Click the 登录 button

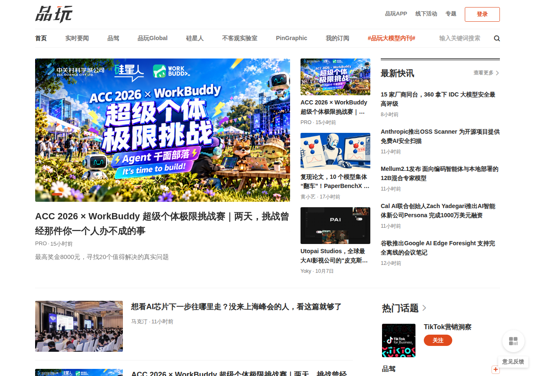point(482,14)
